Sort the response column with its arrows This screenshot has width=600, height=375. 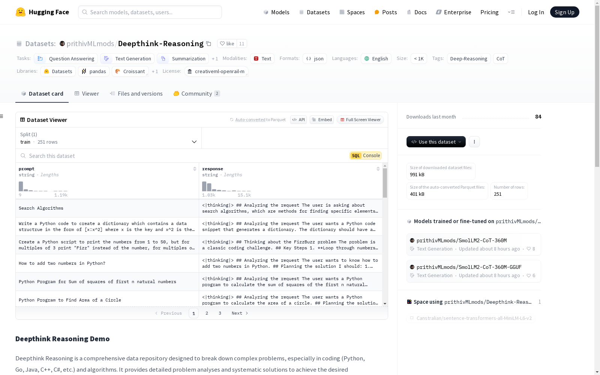point(378,169)
